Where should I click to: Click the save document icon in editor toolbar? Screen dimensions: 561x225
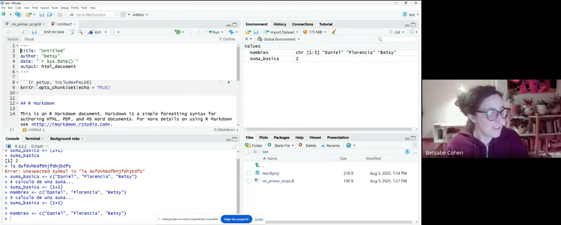coord(34,32)
